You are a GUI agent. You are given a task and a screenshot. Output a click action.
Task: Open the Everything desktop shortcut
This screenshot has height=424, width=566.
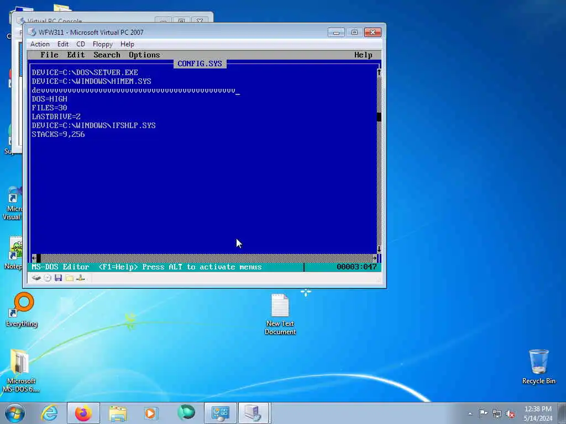[22, 309]
